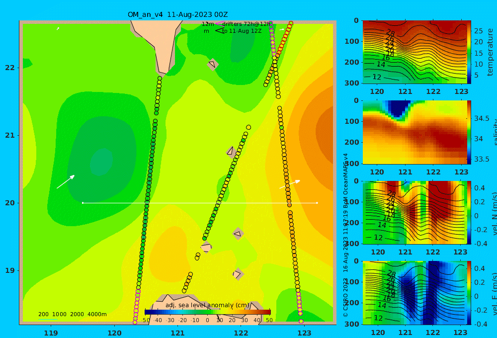
Task: Click the salinity color bar
Action: tap(469, 132)
